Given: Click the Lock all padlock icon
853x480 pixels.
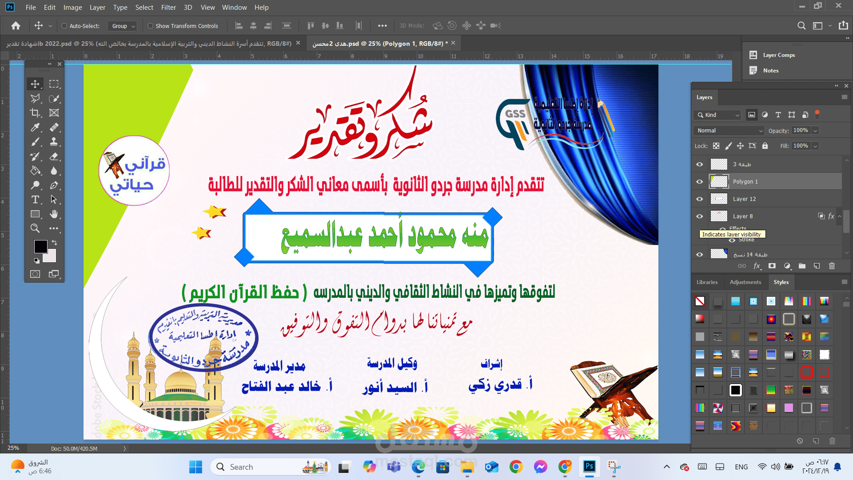Looking at the screenshot, I should click(765, 146).
